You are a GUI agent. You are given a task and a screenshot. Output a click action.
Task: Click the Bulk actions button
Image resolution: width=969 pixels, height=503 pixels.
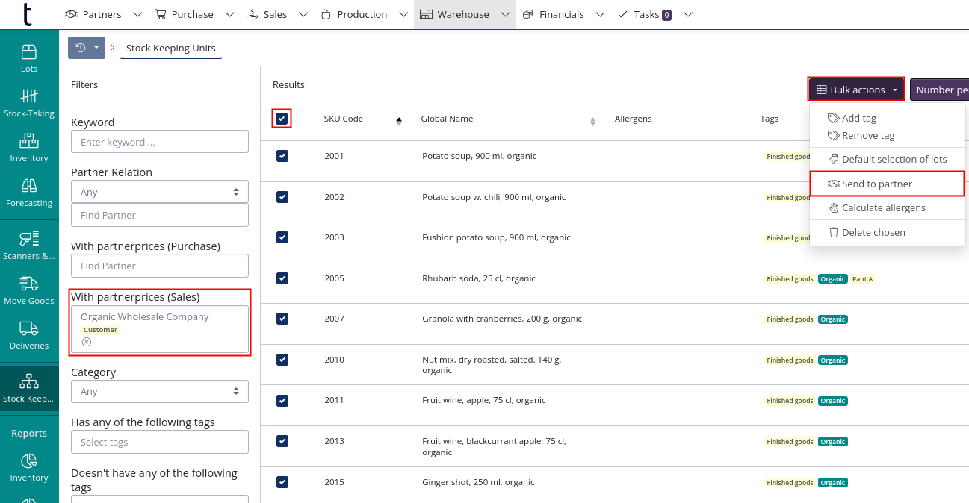855,89
